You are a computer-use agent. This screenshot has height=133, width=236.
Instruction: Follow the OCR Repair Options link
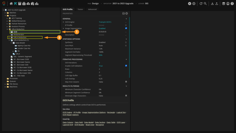[x=71, y=115]
